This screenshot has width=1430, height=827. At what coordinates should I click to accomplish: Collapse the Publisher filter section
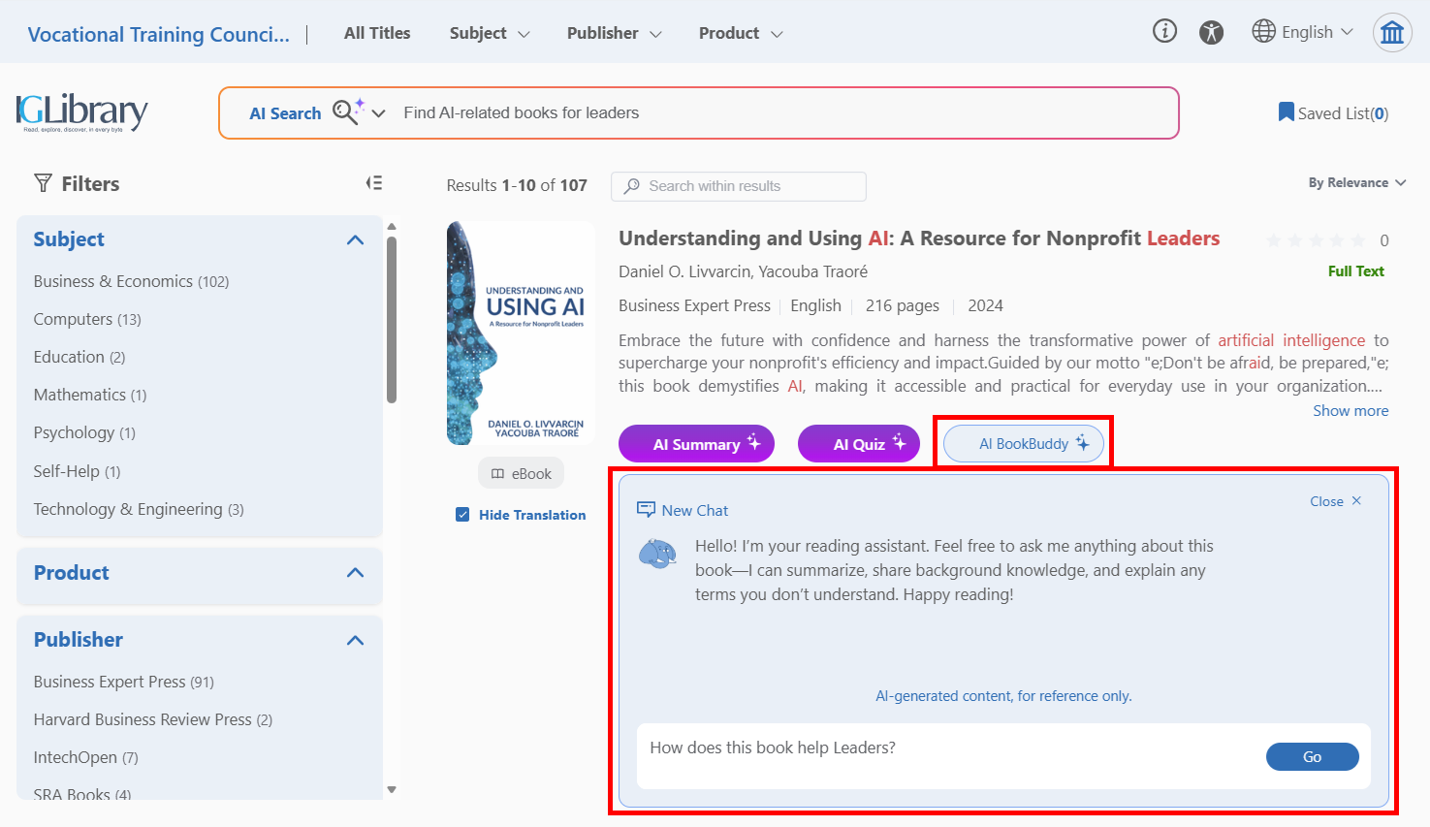click(356, 640)
